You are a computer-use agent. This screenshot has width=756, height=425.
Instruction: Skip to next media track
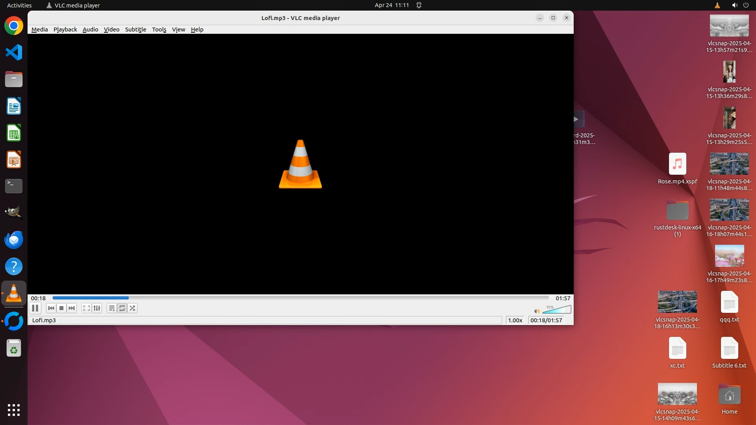point(72,308)
